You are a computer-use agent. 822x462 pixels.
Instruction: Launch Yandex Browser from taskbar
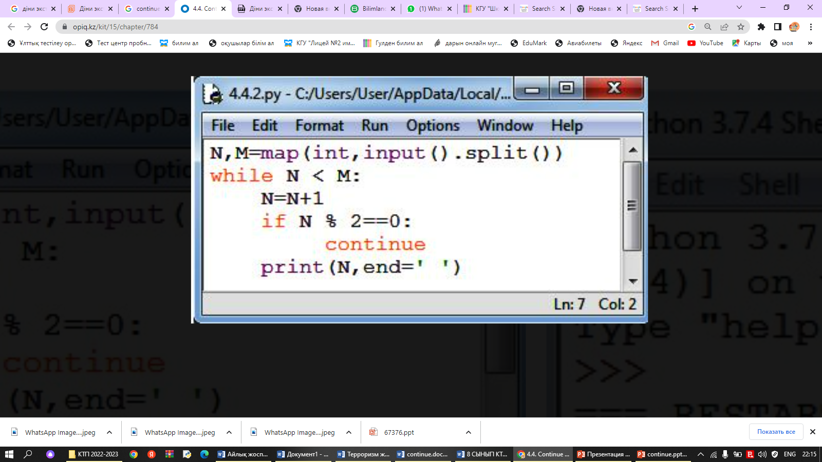click(152, 454)
